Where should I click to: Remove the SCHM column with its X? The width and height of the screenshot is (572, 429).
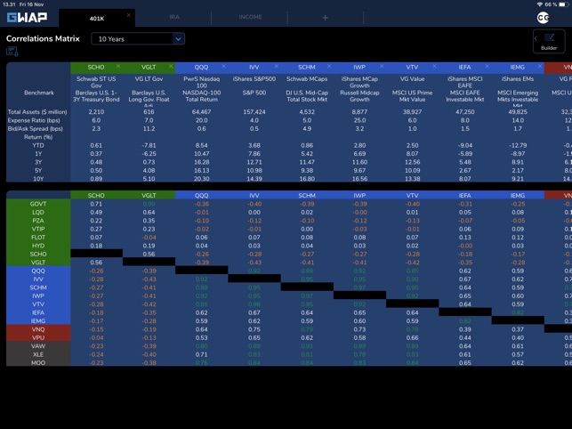coord(329,66)
